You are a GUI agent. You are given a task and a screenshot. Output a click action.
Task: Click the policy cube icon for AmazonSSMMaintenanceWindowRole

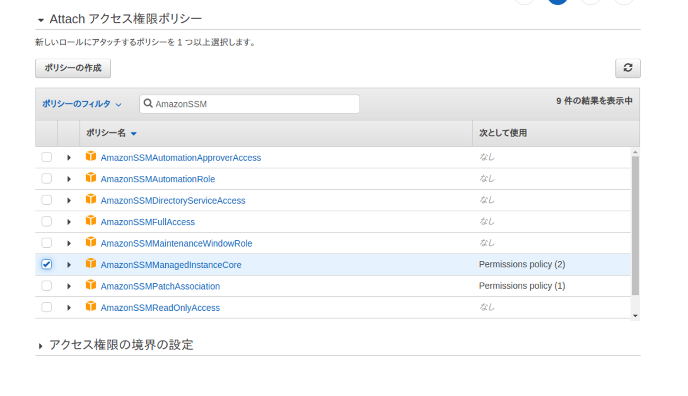tap(91, 242)
